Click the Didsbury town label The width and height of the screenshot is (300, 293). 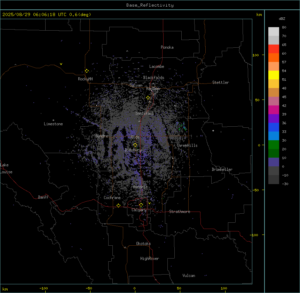pyautogui.click(x=133, y=150)
